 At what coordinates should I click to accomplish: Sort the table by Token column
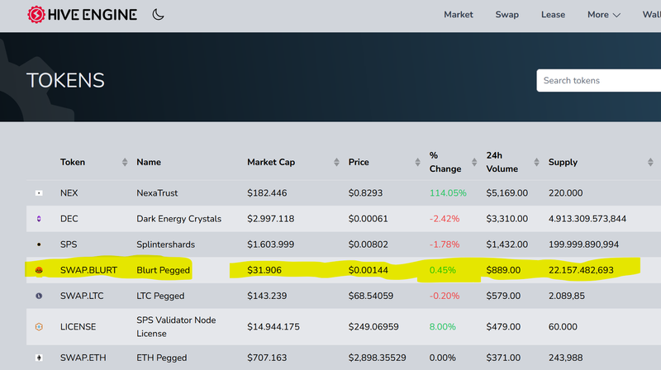[73, 162]
